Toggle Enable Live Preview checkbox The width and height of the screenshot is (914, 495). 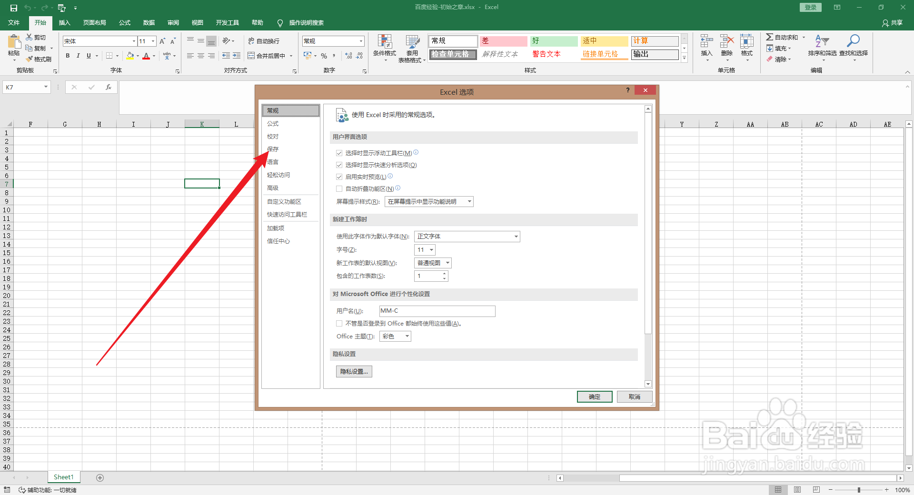coord(339,177)
